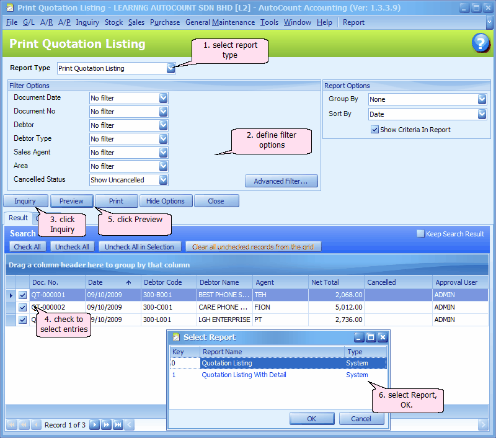Jump to previous page of records

click(24, 425)
